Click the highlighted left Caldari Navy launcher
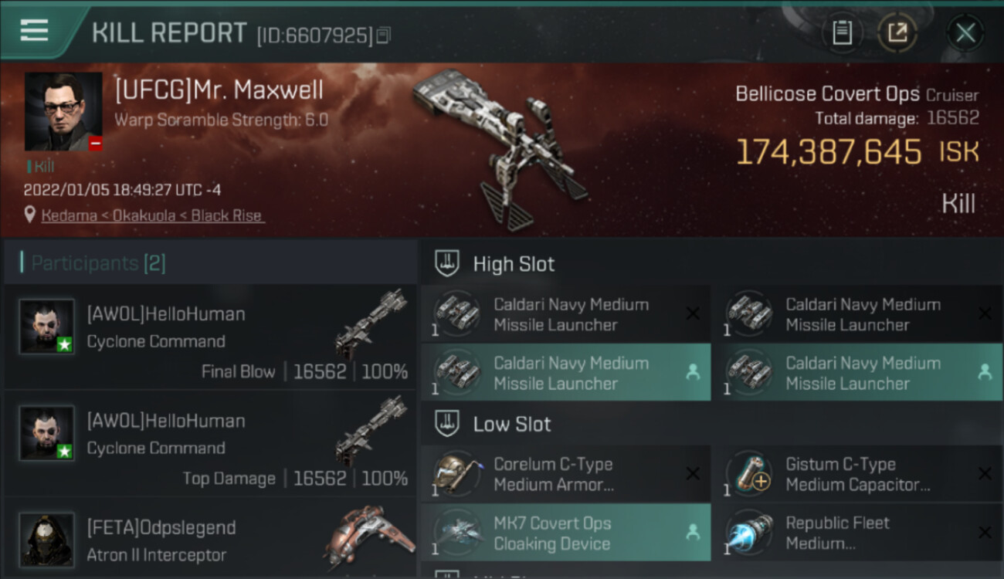This screenshot has height=579, width=1004. (566, 372)
